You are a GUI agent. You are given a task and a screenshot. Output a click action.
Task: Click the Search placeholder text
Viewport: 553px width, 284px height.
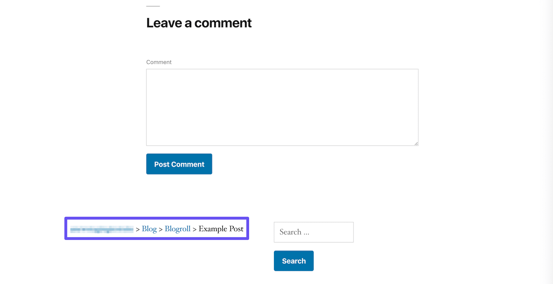(294, 232)
